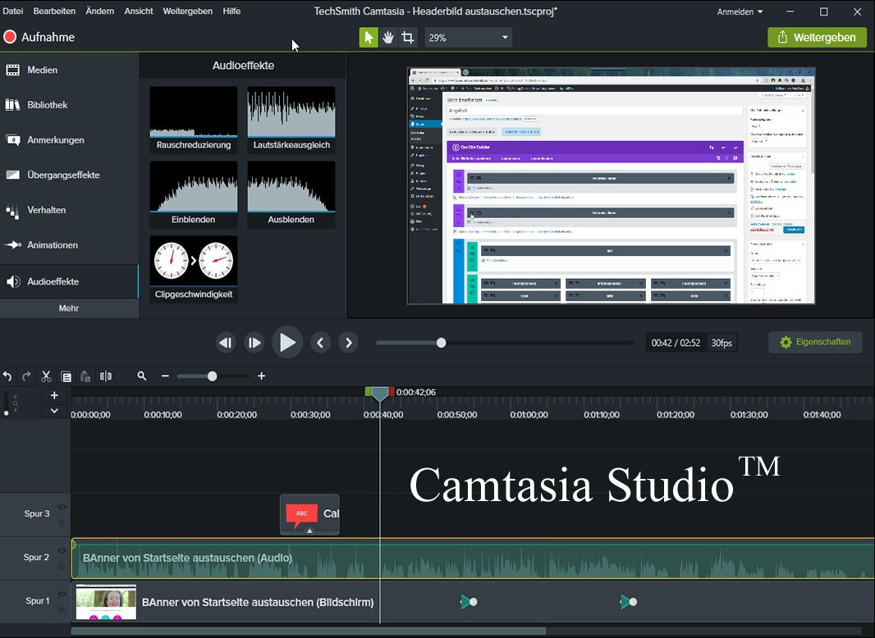Click the undo arrow in timeline toolbar

(x=7, y=376)
